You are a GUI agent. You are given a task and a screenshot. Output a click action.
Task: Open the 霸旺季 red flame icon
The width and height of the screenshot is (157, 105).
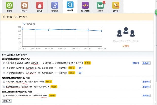click(40, 5)
